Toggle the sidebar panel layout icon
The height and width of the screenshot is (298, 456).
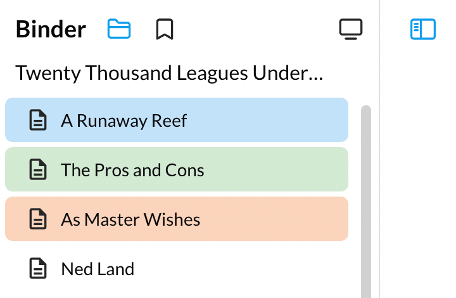tap(422, 29)
